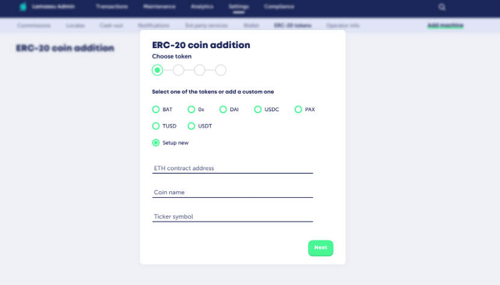Choose the DAI token radio button
Image resolution: width=500 pixels, height=285 pixels.
click(x=223, y=109)
